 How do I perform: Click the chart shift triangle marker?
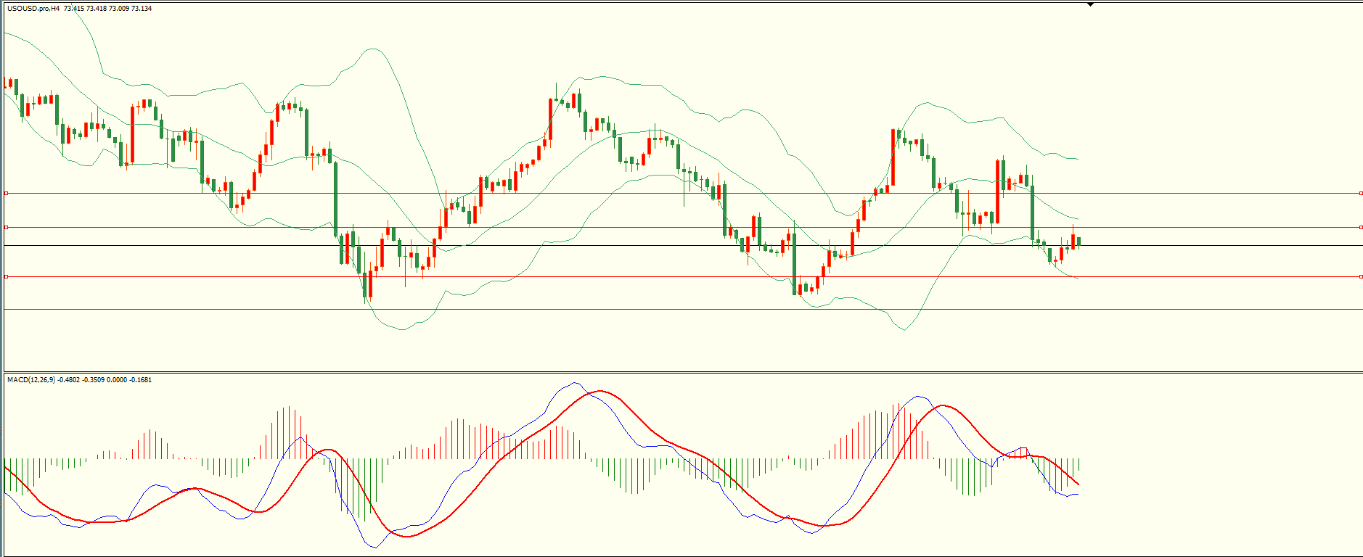pos(1090,4)
